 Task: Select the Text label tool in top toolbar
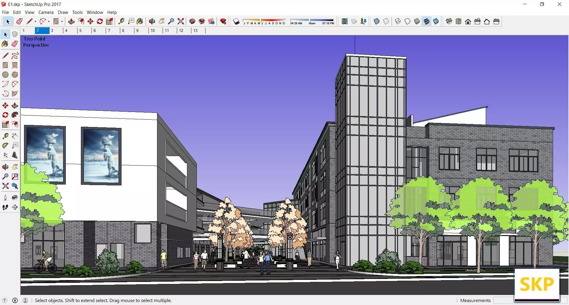(131, 21)
